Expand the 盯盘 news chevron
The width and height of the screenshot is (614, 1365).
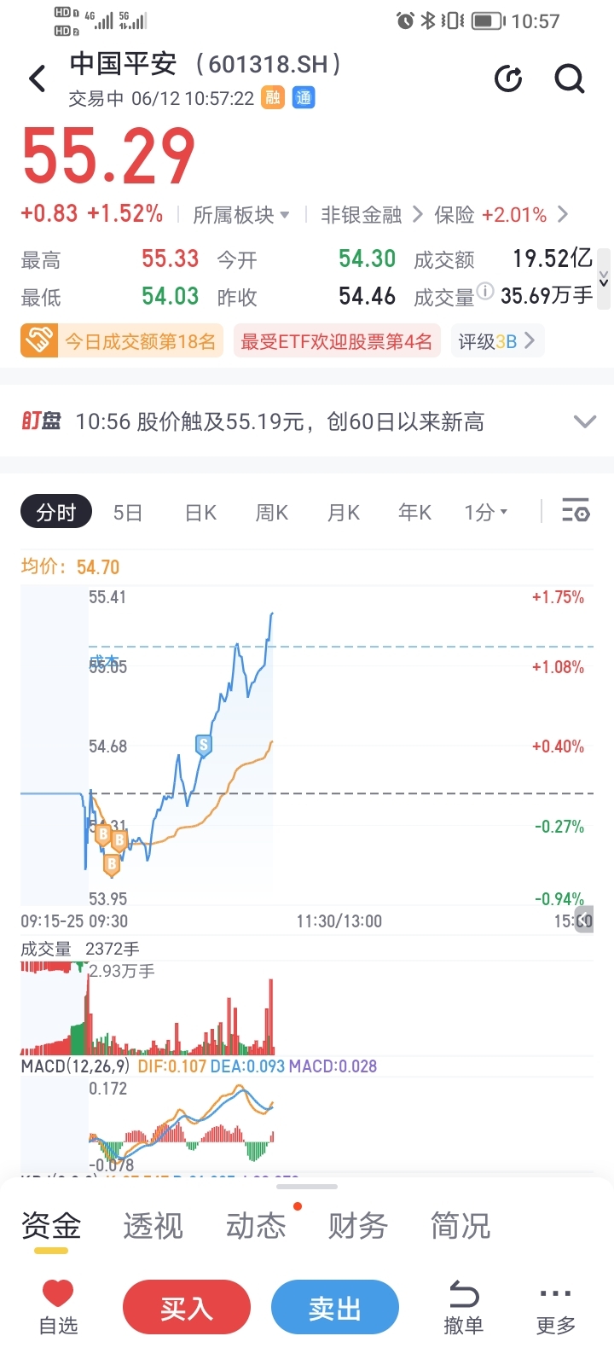click(x=584, y=421)
